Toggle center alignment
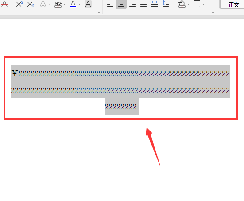 pos(121,4)
